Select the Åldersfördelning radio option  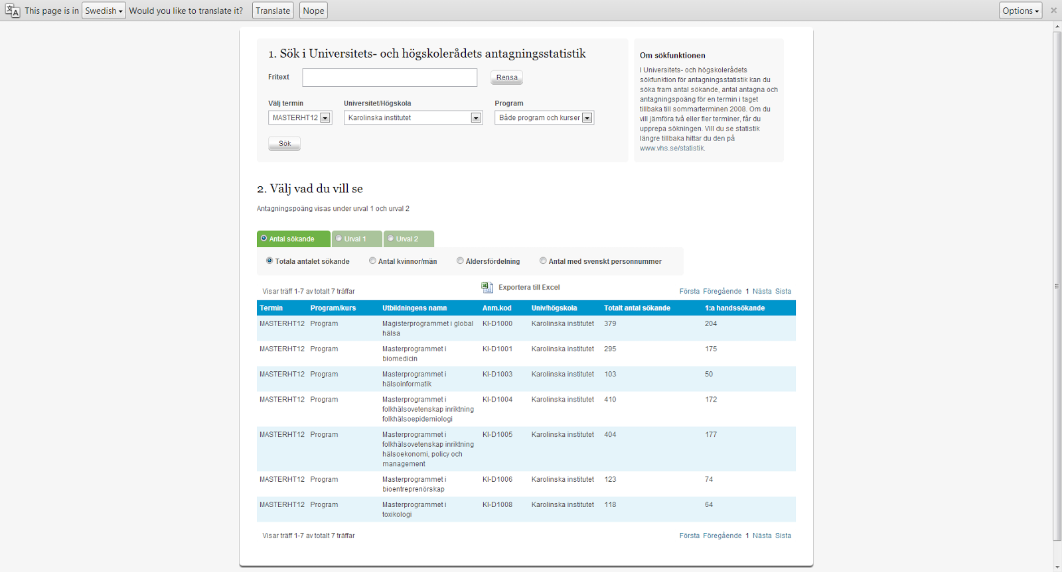pyautogui.click(x=460, y=260)
